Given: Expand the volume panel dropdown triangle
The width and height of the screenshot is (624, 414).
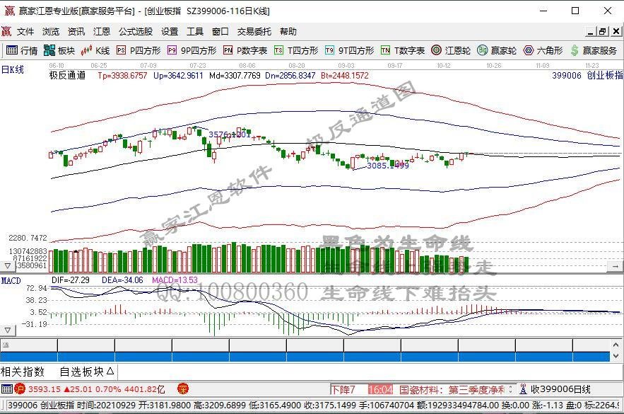Looking at the screenshot, I should [x=8, y=266].
